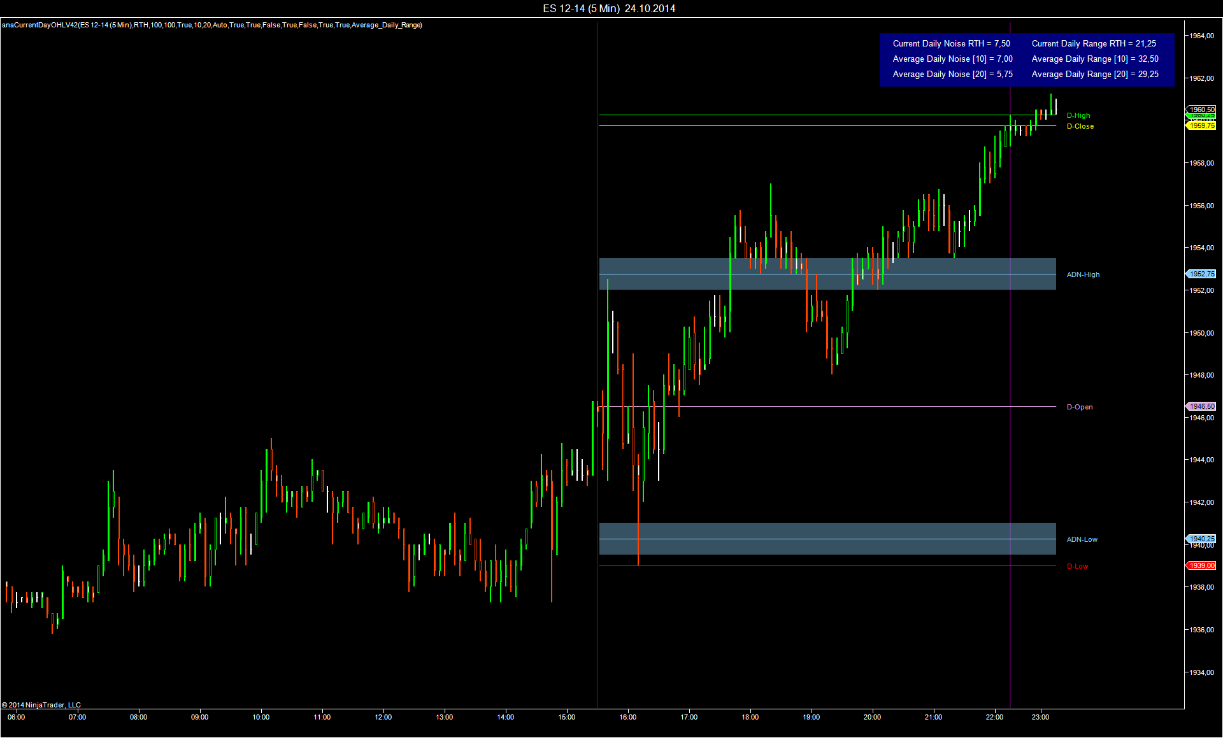Click the D-Open line label
This screenshot has height=738, width=1223.
(1079, 407)
